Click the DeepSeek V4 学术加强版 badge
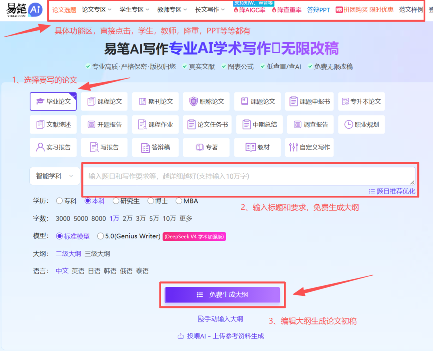The image size is (433, 351). [194, 236]
